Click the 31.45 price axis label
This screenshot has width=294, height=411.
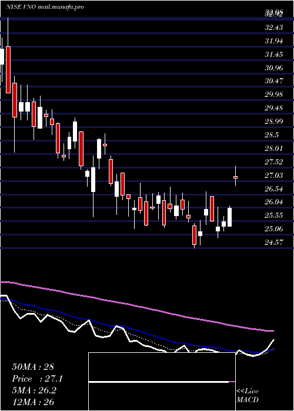pos(274,55)
